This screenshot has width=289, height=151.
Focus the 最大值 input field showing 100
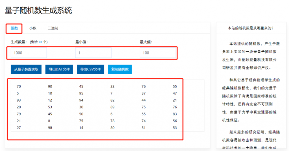coord(158,53)
